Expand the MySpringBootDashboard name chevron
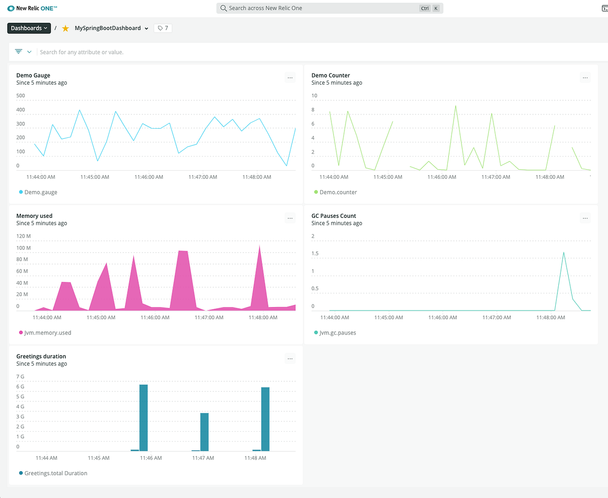608x498 pixels. pos(146,28)
